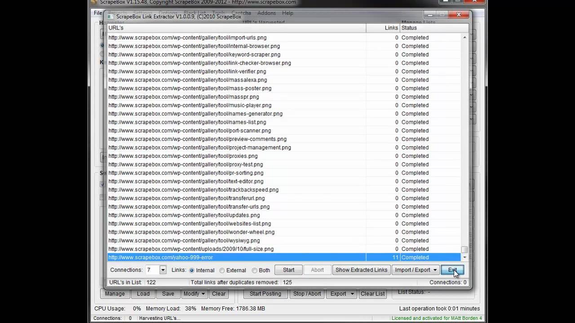Sort by the Status column header
The height and width of the screenshot is (323, 575).
434,28
